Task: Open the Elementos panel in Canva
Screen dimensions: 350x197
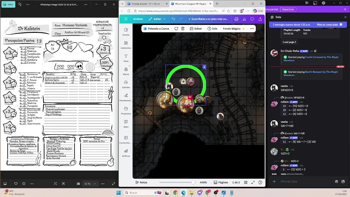Action: (126, 45)
